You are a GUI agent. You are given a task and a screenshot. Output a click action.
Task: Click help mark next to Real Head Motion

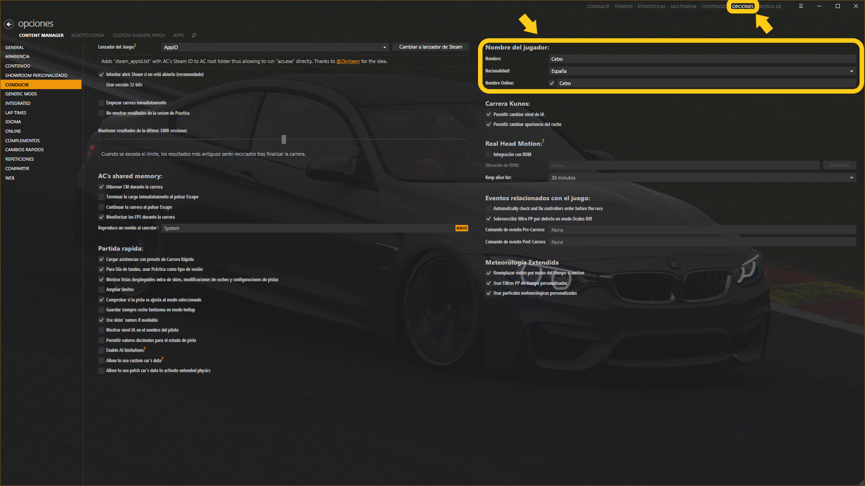[x=543, y=141]
